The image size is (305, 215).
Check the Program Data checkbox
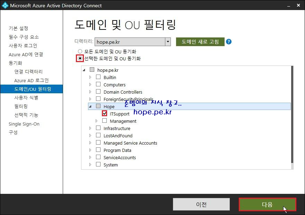click(x=98, y=150)
